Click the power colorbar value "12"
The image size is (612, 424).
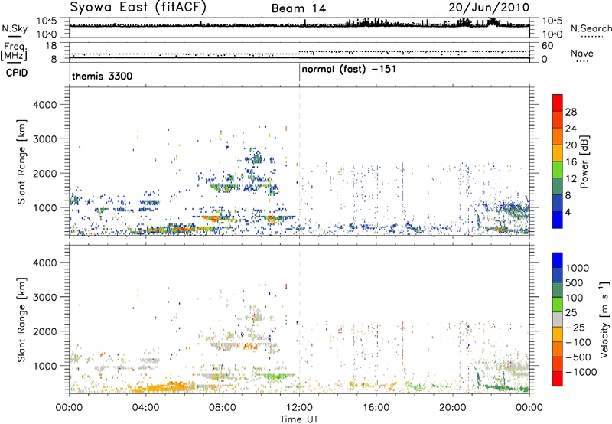coord(571,179)
